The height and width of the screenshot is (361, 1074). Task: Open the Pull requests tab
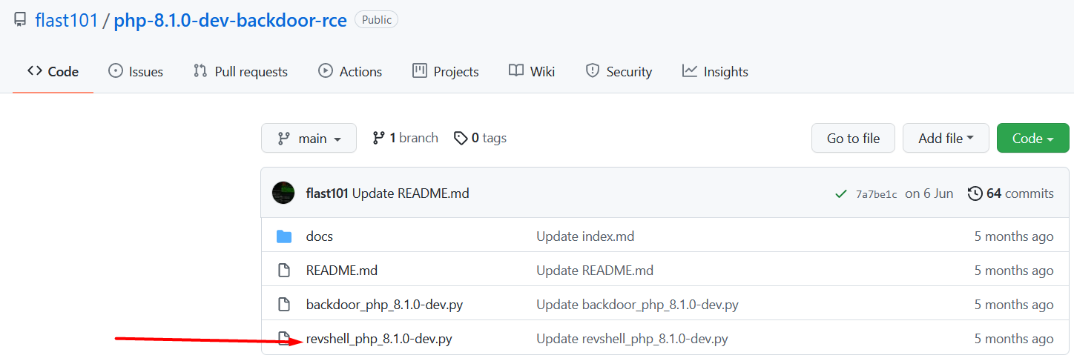pos(240,72)
